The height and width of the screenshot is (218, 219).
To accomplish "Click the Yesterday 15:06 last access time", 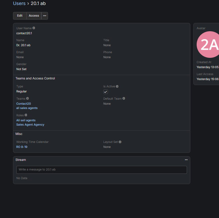I will 207,79.
